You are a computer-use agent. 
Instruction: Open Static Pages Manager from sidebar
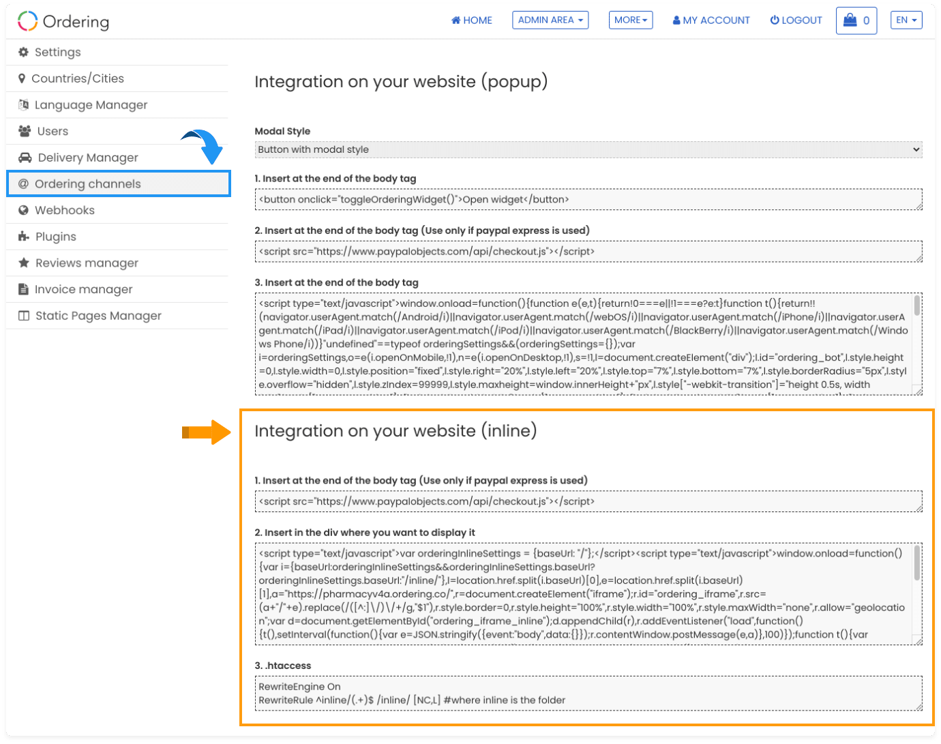coord(117,316)
